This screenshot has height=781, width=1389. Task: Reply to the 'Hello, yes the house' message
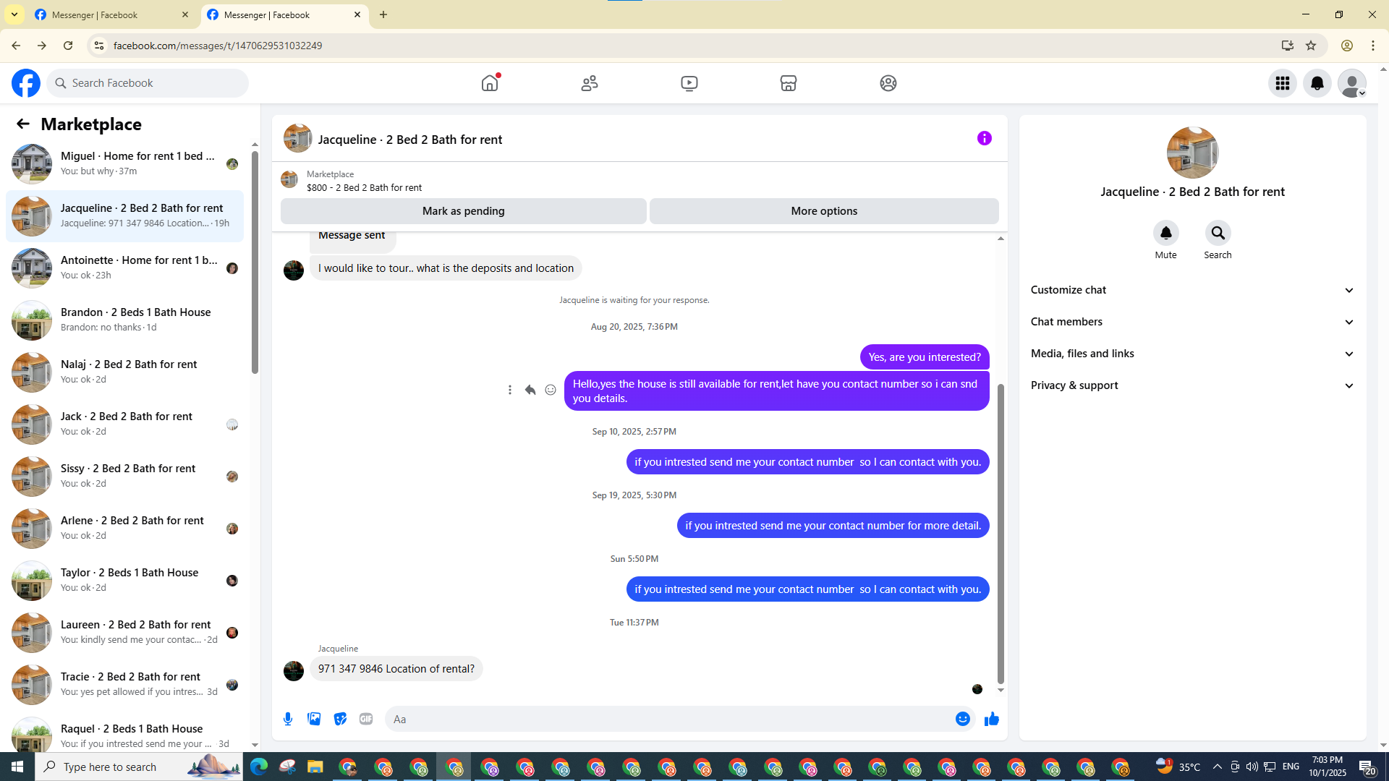[530, 390]
